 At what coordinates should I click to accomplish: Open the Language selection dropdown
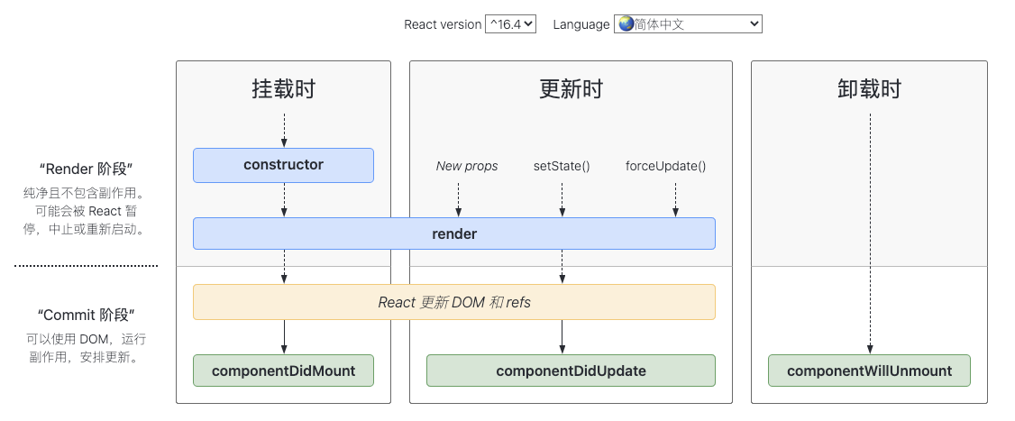tap(688, 24)
